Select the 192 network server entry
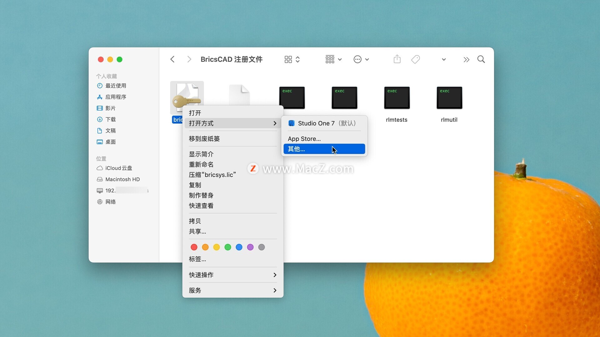The image size is (600, 337). (122, 190)
